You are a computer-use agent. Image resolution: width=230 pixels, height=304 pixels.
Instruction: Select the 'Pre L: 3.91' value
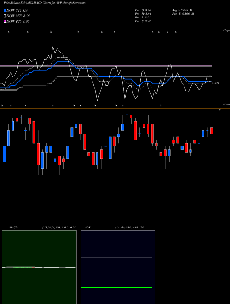point(143,18)
